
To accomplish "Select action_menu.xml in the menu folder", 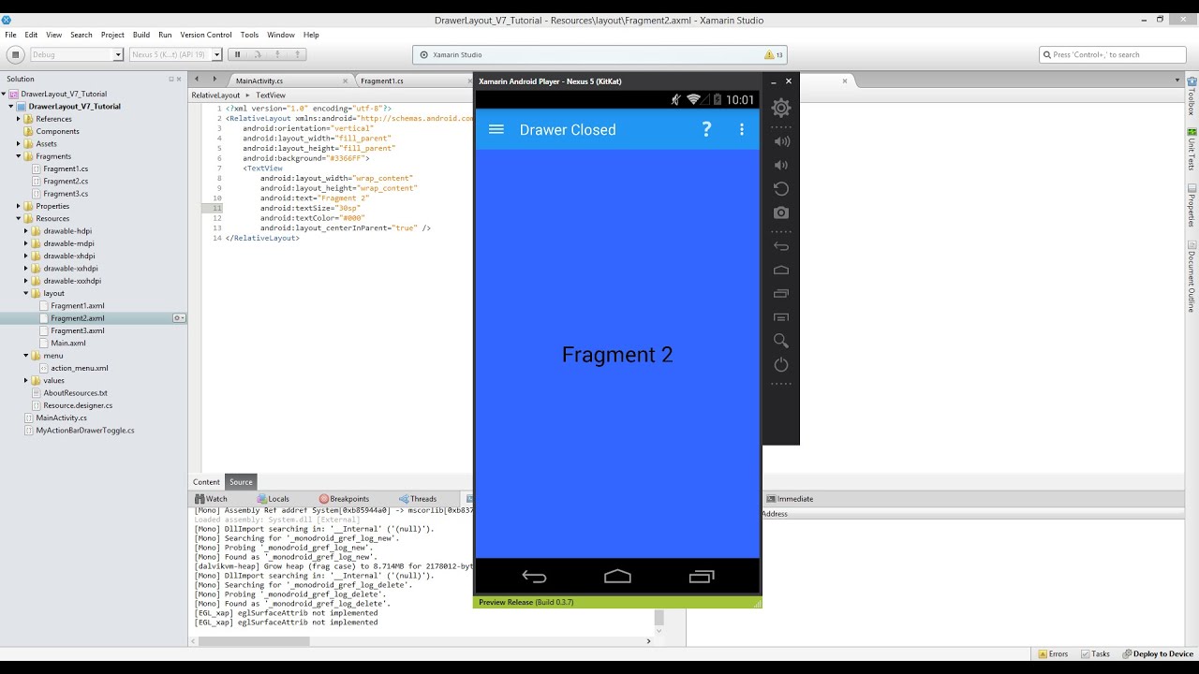I will (x=80, y=368).
